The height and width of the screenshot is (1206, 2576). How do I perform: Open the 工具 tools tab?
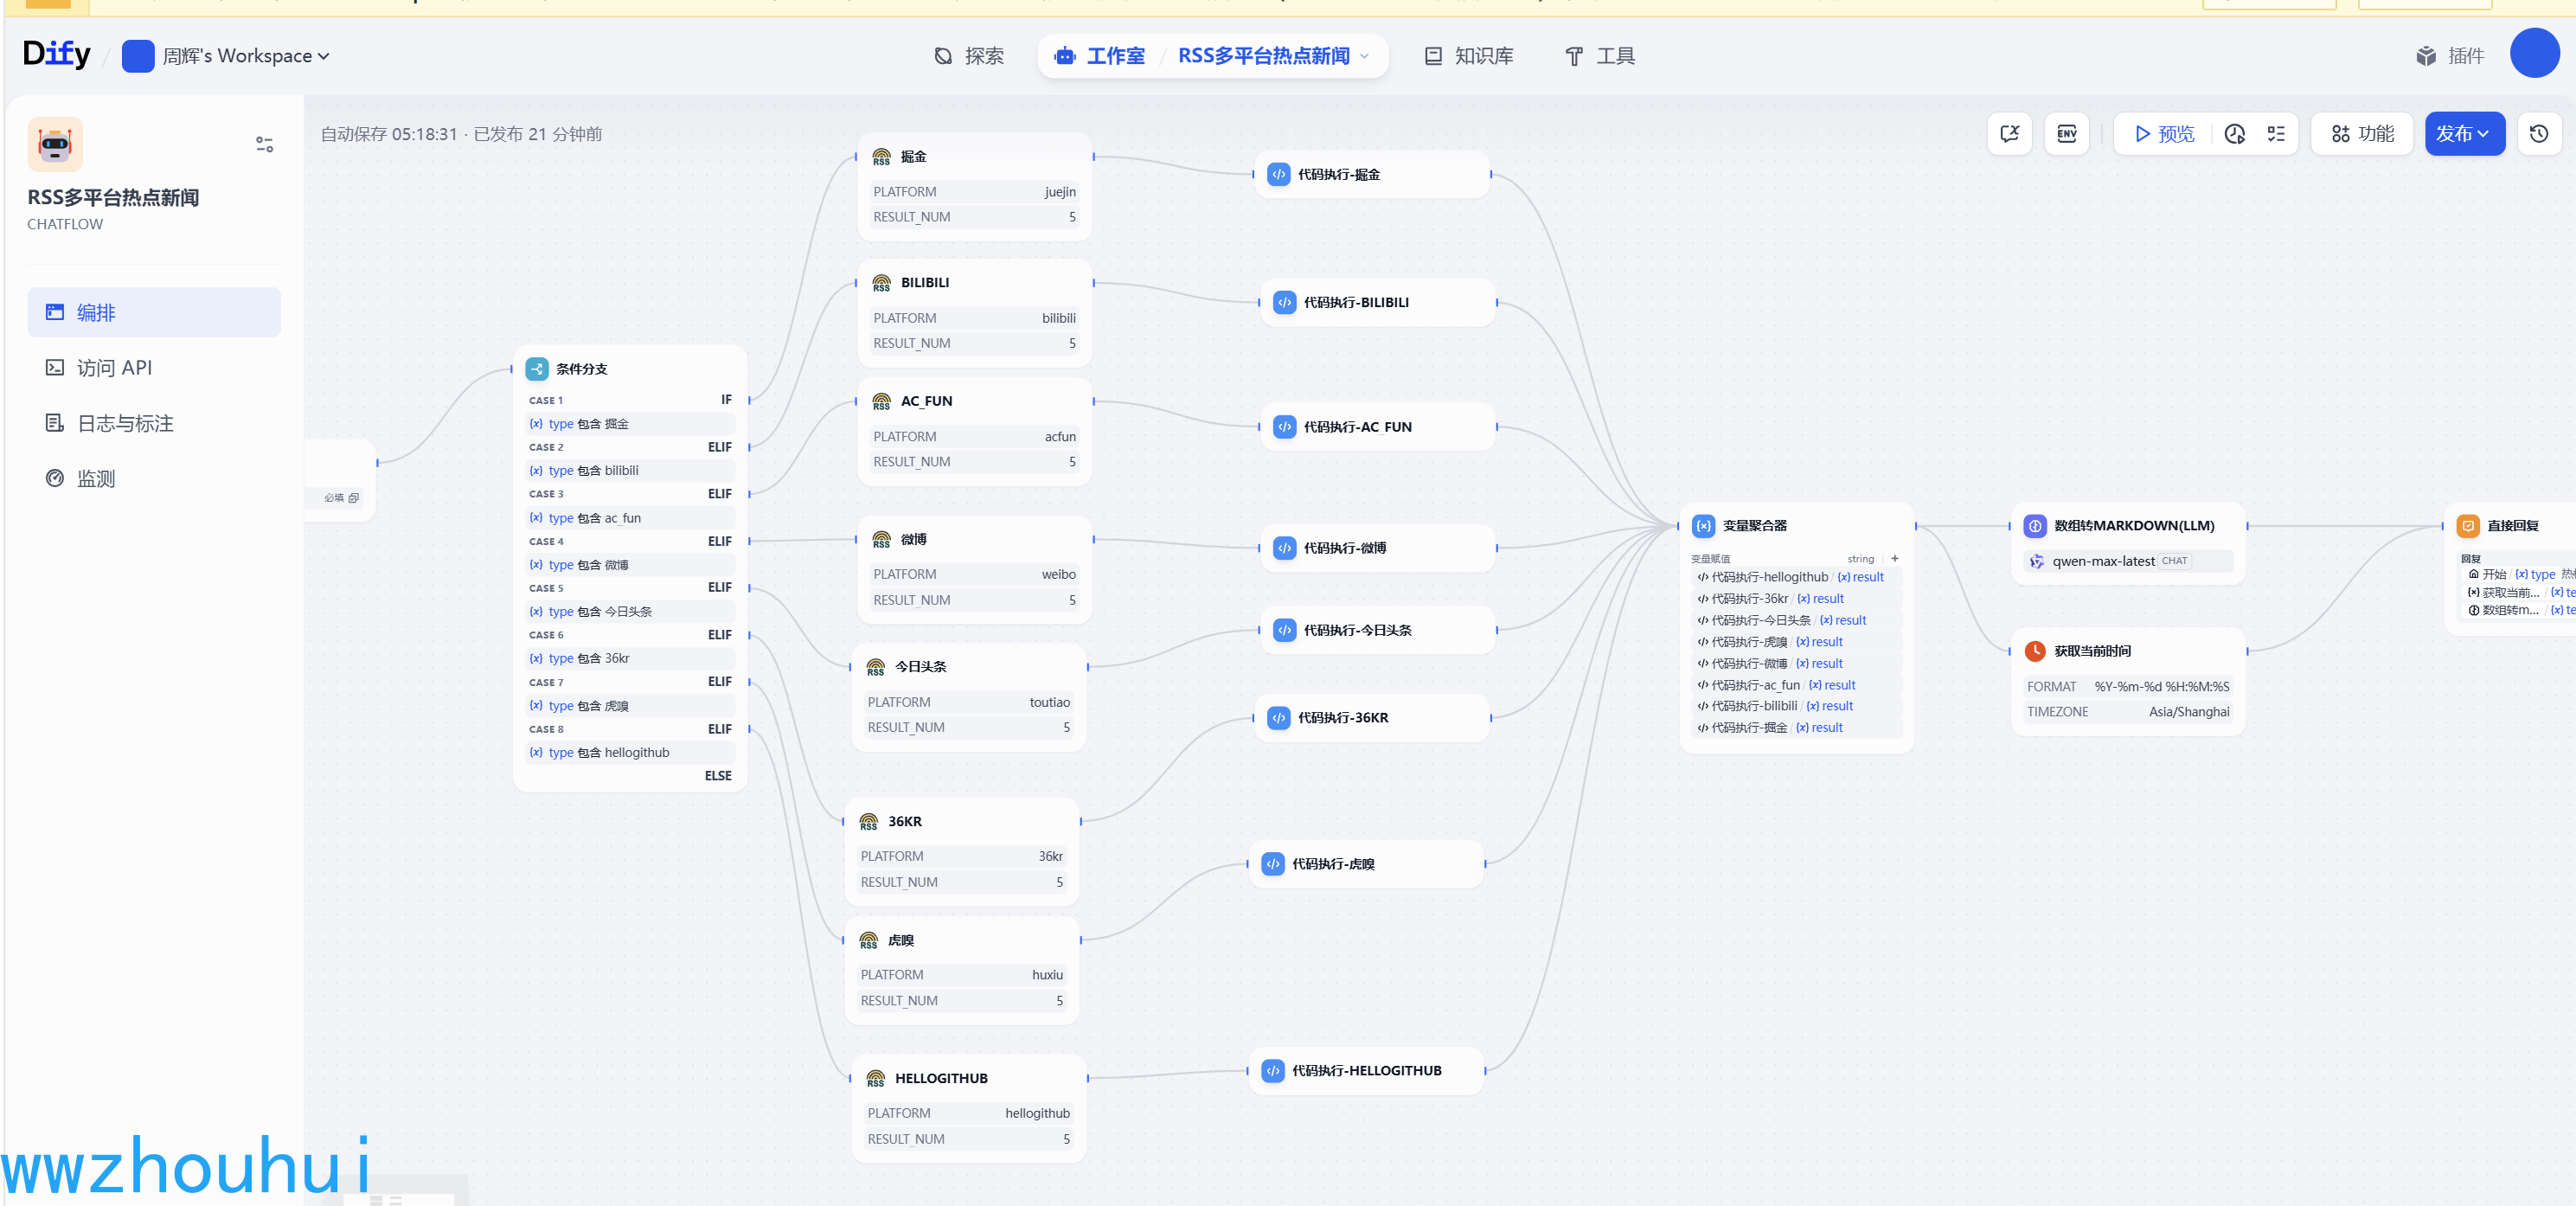point(1600,56)
